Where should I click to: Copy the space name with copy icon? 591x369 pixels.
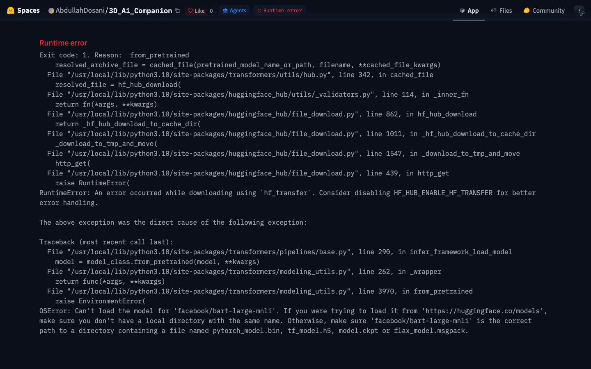point(177,11)
